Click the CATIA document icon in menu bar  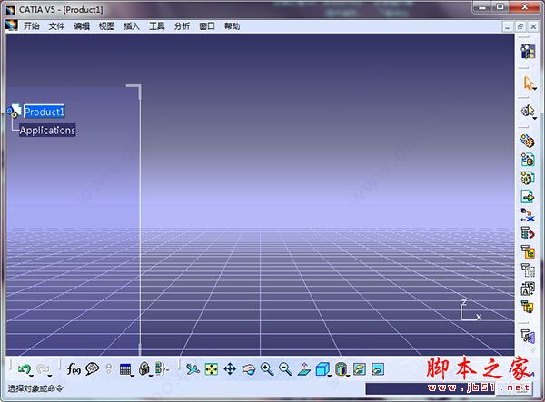[x=12, y=26]
